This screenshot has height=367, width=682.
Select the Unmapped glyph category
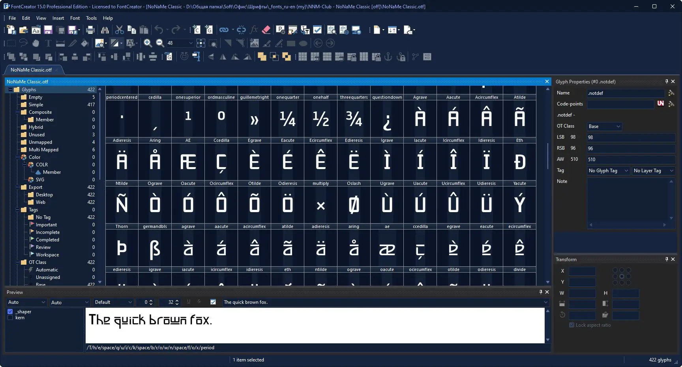tap(40, 142)
